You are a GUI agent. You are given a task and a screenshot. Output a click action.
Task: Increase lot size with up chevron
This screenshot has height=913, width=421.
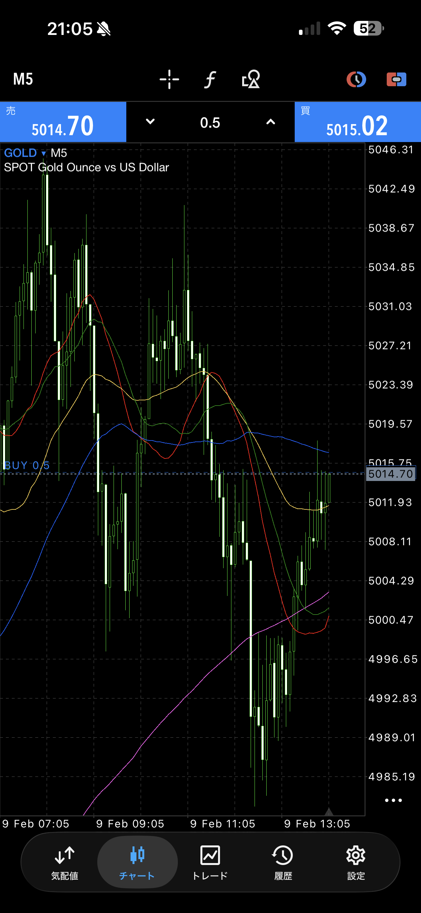point(271,122)
